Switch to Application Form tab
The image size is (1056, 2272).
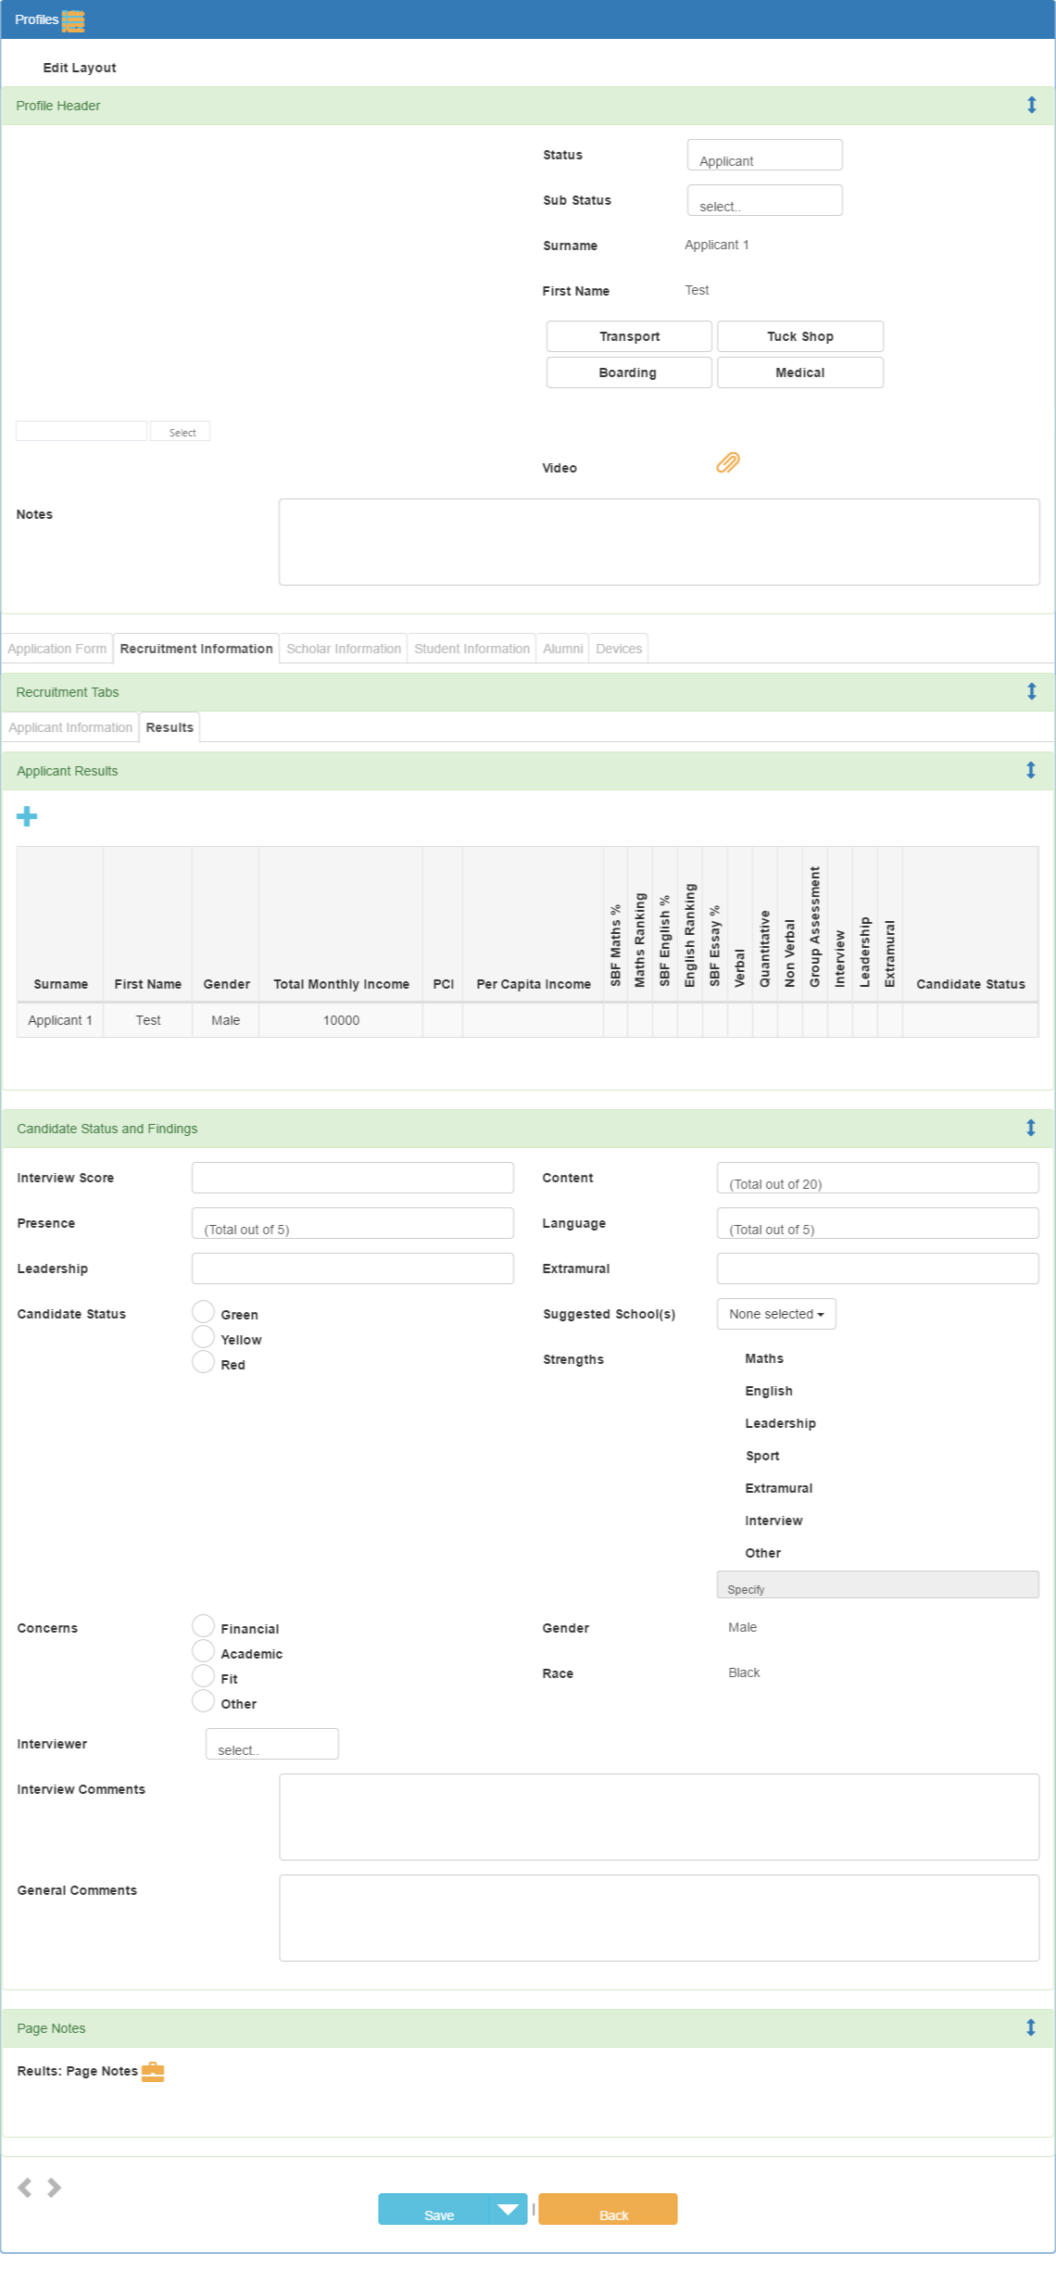57,649
